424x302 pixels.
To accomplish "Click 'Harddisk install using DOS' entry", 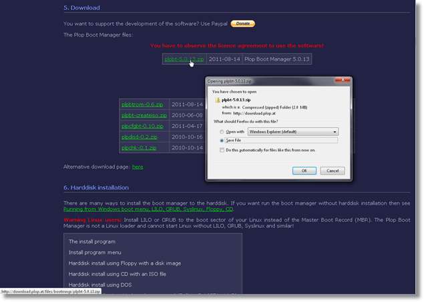I will [x=100, y=285].
